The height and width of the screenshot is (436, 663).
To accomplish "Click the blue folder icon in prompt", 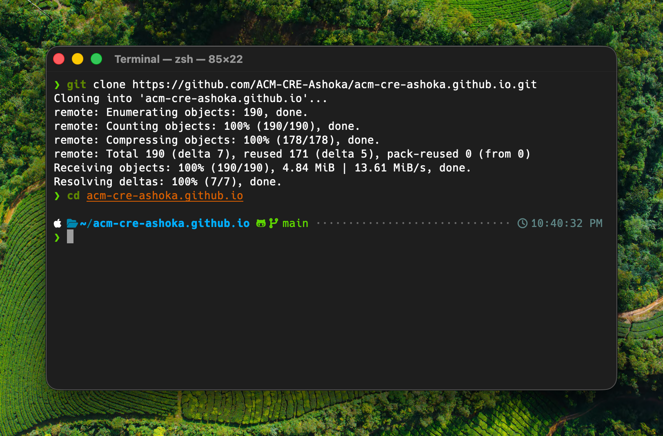I will point(72,223).
